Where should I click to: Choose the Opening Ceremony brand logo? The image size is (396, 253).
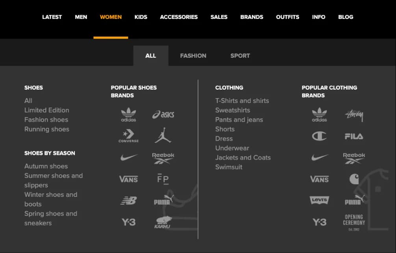click(x=354, y=222)
